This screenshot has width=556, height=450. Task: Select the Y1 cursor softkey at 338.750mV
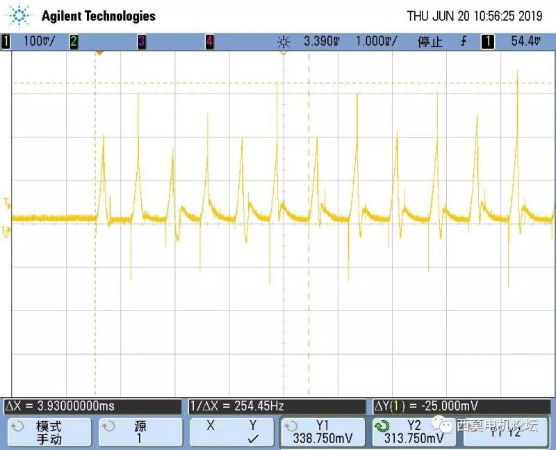(322, 432)
